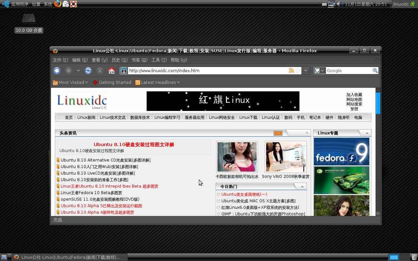Reload the current page
Screen dimensions: 418x261
88,70
